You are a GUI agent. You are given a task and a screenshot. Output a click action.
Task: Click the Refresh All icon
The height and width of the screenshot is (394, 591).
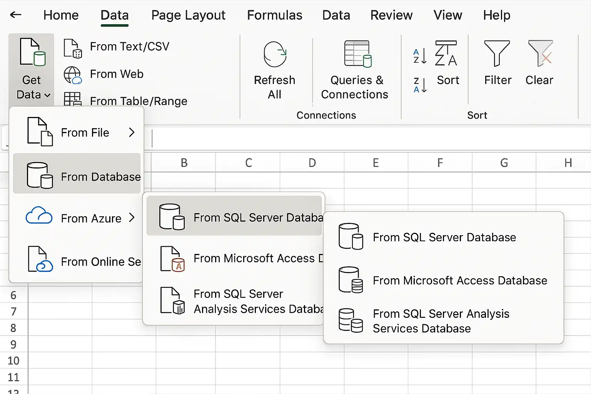pos(275,54)
